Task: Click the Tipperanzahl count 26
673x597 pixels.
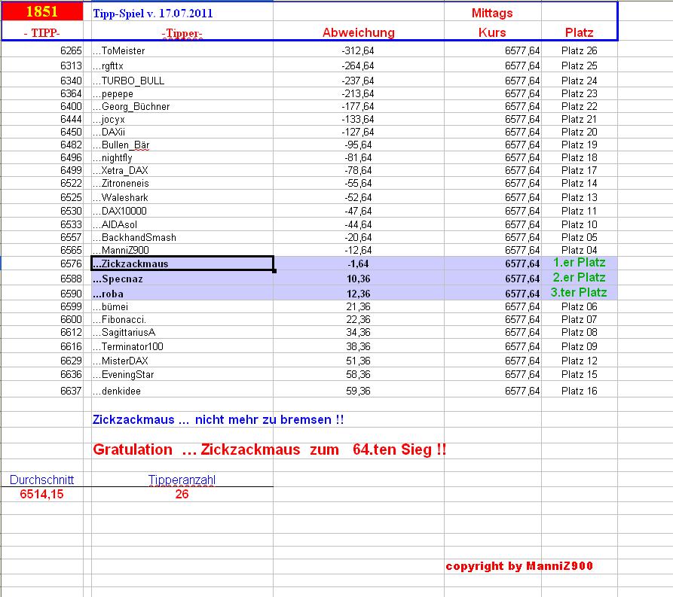Action: [x=181, y=493]
